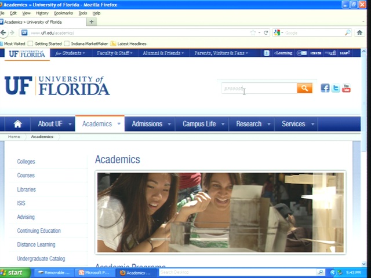
Task: Open the Continuing Education link
Action: [39, 231]
